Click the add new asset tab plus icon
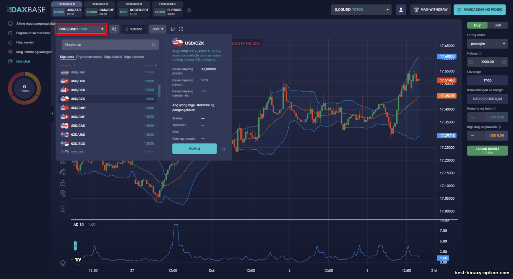This screenshot has width=513, height=279. click(189, 10)
